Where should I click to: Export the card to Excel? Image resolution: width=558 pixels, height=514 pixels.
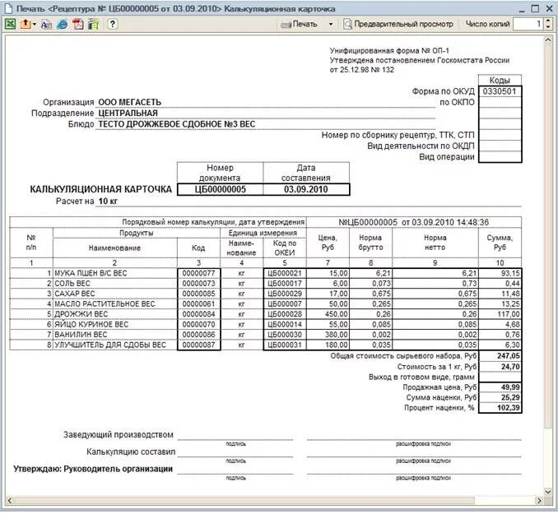click(x=10, y=24)
